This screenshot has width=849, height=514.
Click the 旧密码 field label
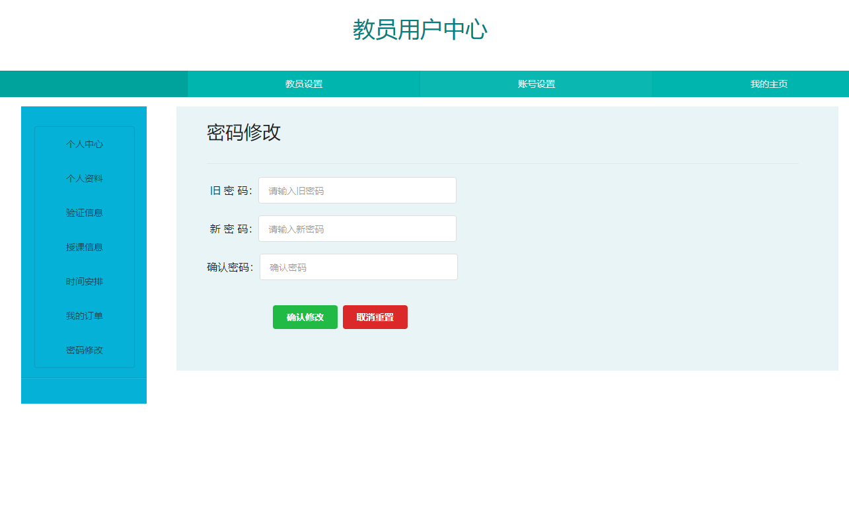coord(228,190)
